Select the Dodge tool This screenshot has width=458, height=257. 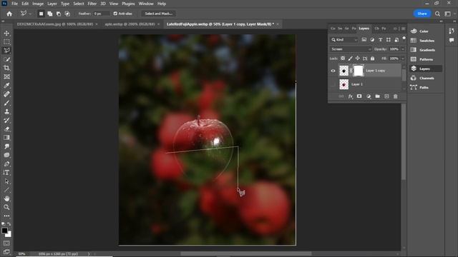point(6,155)
